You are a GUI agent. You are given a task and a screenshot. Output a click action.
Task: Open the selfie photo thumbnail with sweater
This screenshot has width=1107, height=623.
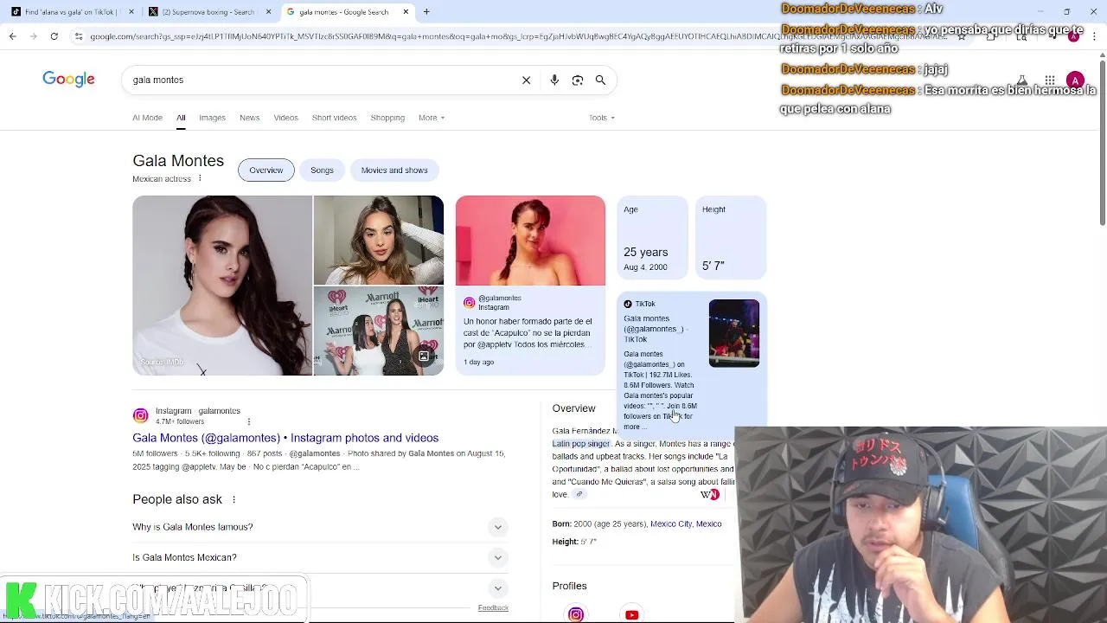(379, 240)
